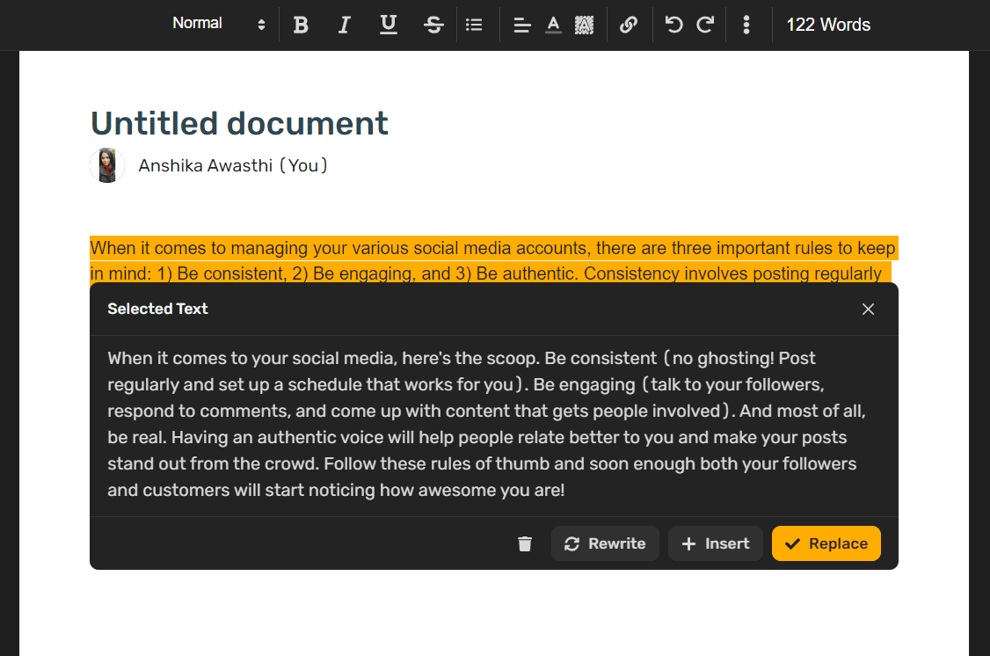Image resolution: width=990 pixels, height=656 pixels.
Task: Click the Rewrite button
Action: [x=605, y=543]
